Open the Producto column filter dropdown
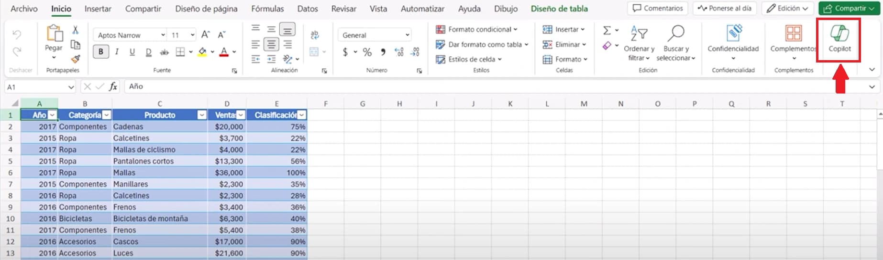Screen dimensions: 883x260 point(202,115)
